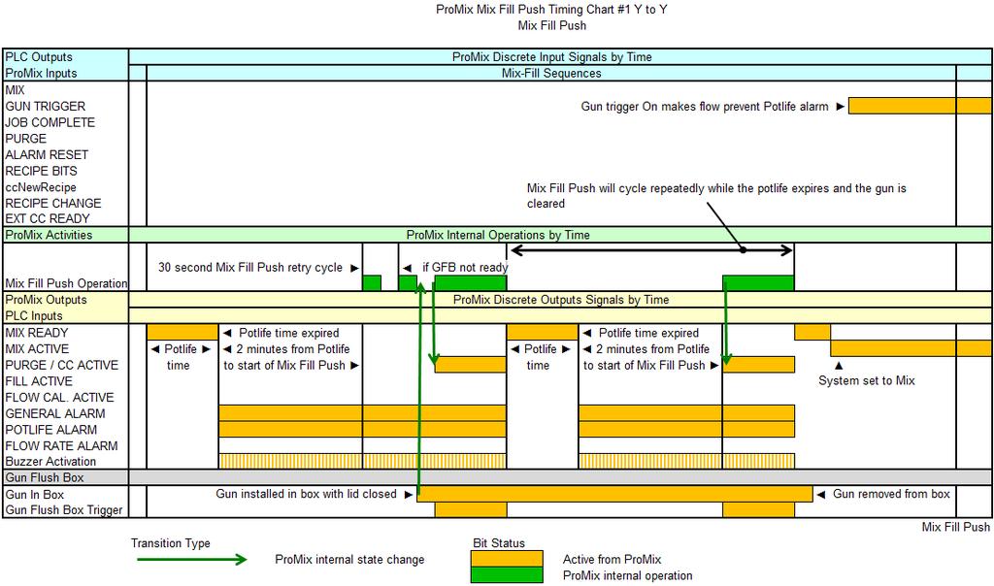Select the 'JOB COMPLETE' row label
Image resolution: width=994 pixels, height=586 pixels.
coord(50,122)
